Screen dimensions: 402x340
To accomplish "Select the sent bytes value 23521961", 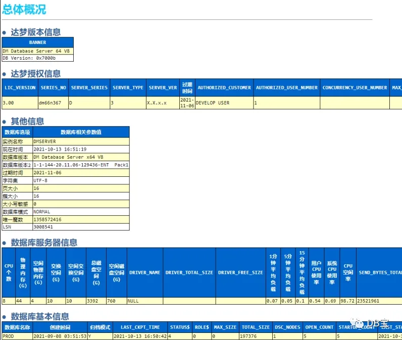I will pos(379,301).
